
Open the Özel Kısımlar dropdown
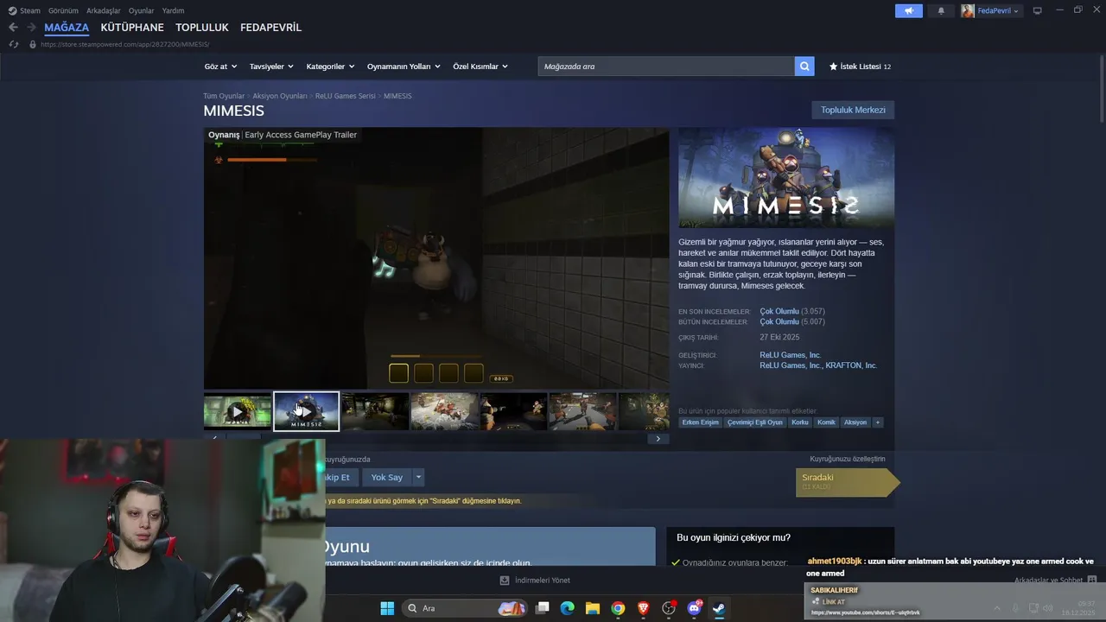[480, 67]
